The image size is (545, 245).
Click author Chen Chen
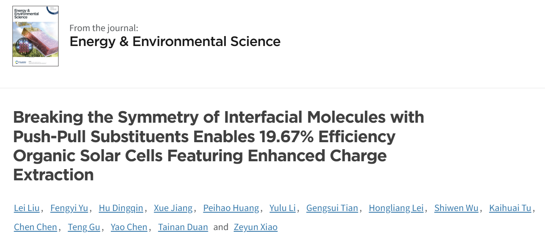coord(35,227)
